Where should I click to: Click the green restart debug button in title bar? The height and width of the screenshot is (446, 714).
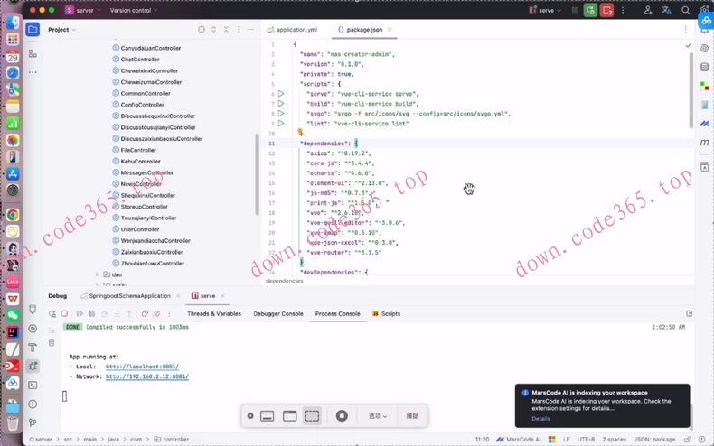click(x=590, y=10)
